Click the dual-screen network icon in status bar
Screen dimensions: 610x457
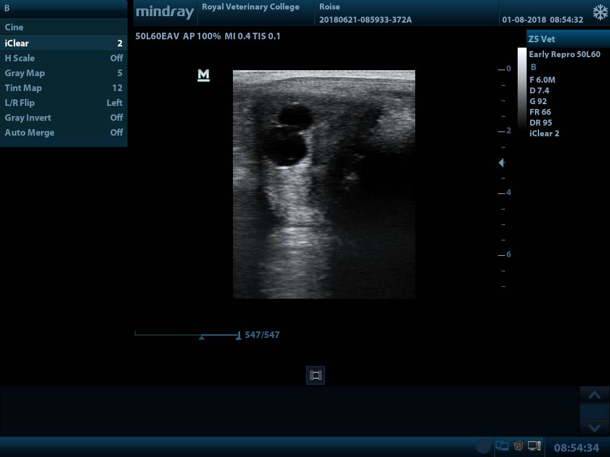(x=502, y=446)
